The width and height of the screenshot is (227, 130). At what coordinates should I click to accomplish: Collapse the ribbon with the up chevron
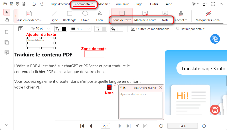[221, 4]
